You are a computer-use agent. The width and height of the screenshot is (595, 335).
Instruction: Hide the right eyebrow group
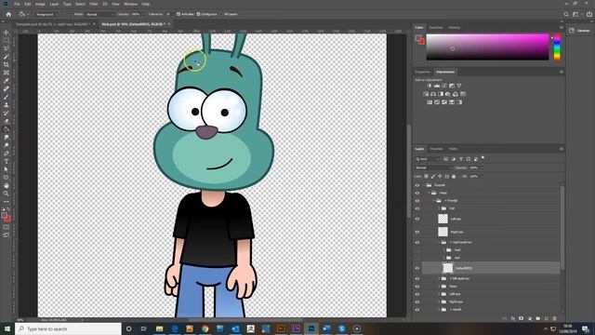click(x=417, y=242)
